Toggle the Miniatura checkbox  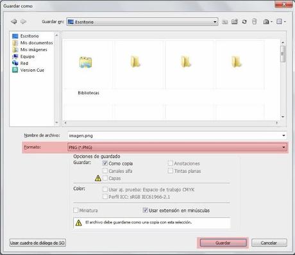pos(76,210)
